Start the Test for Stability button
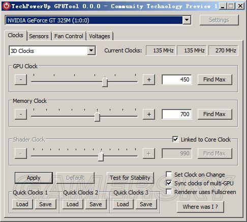Image resolution: width=247 pixels, height=222 pixels. [x=130, y=178]
